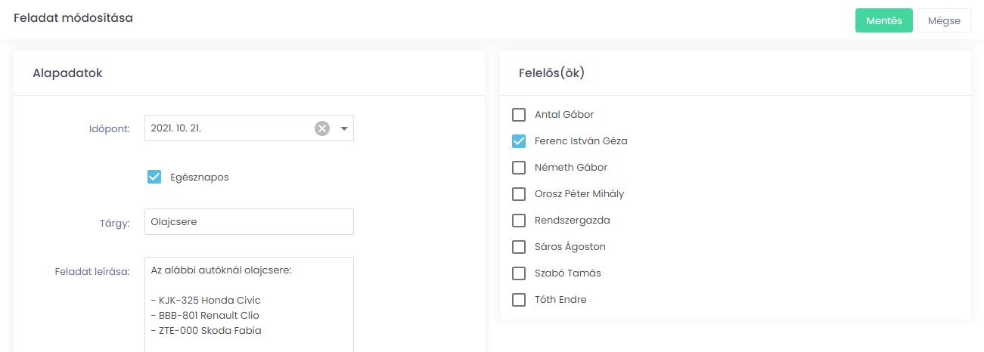Clear the Időpont date with the X icon
Screen dimensions: 984x352
coord(322,128)
